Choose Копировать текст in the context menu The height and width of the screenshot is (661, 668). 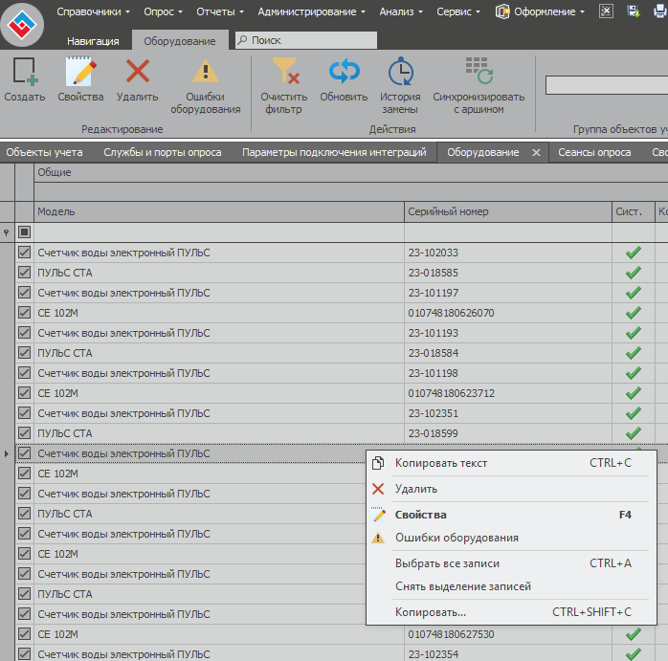coord(441,463)
